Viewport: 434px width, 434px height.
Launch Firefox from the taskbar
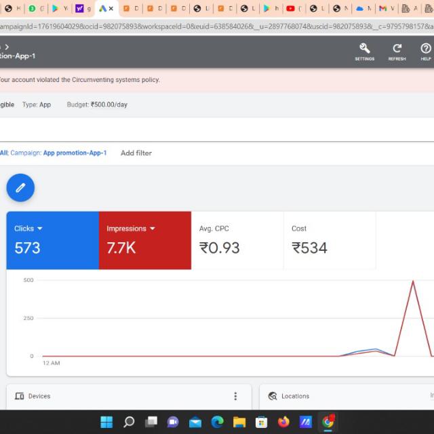283,422
